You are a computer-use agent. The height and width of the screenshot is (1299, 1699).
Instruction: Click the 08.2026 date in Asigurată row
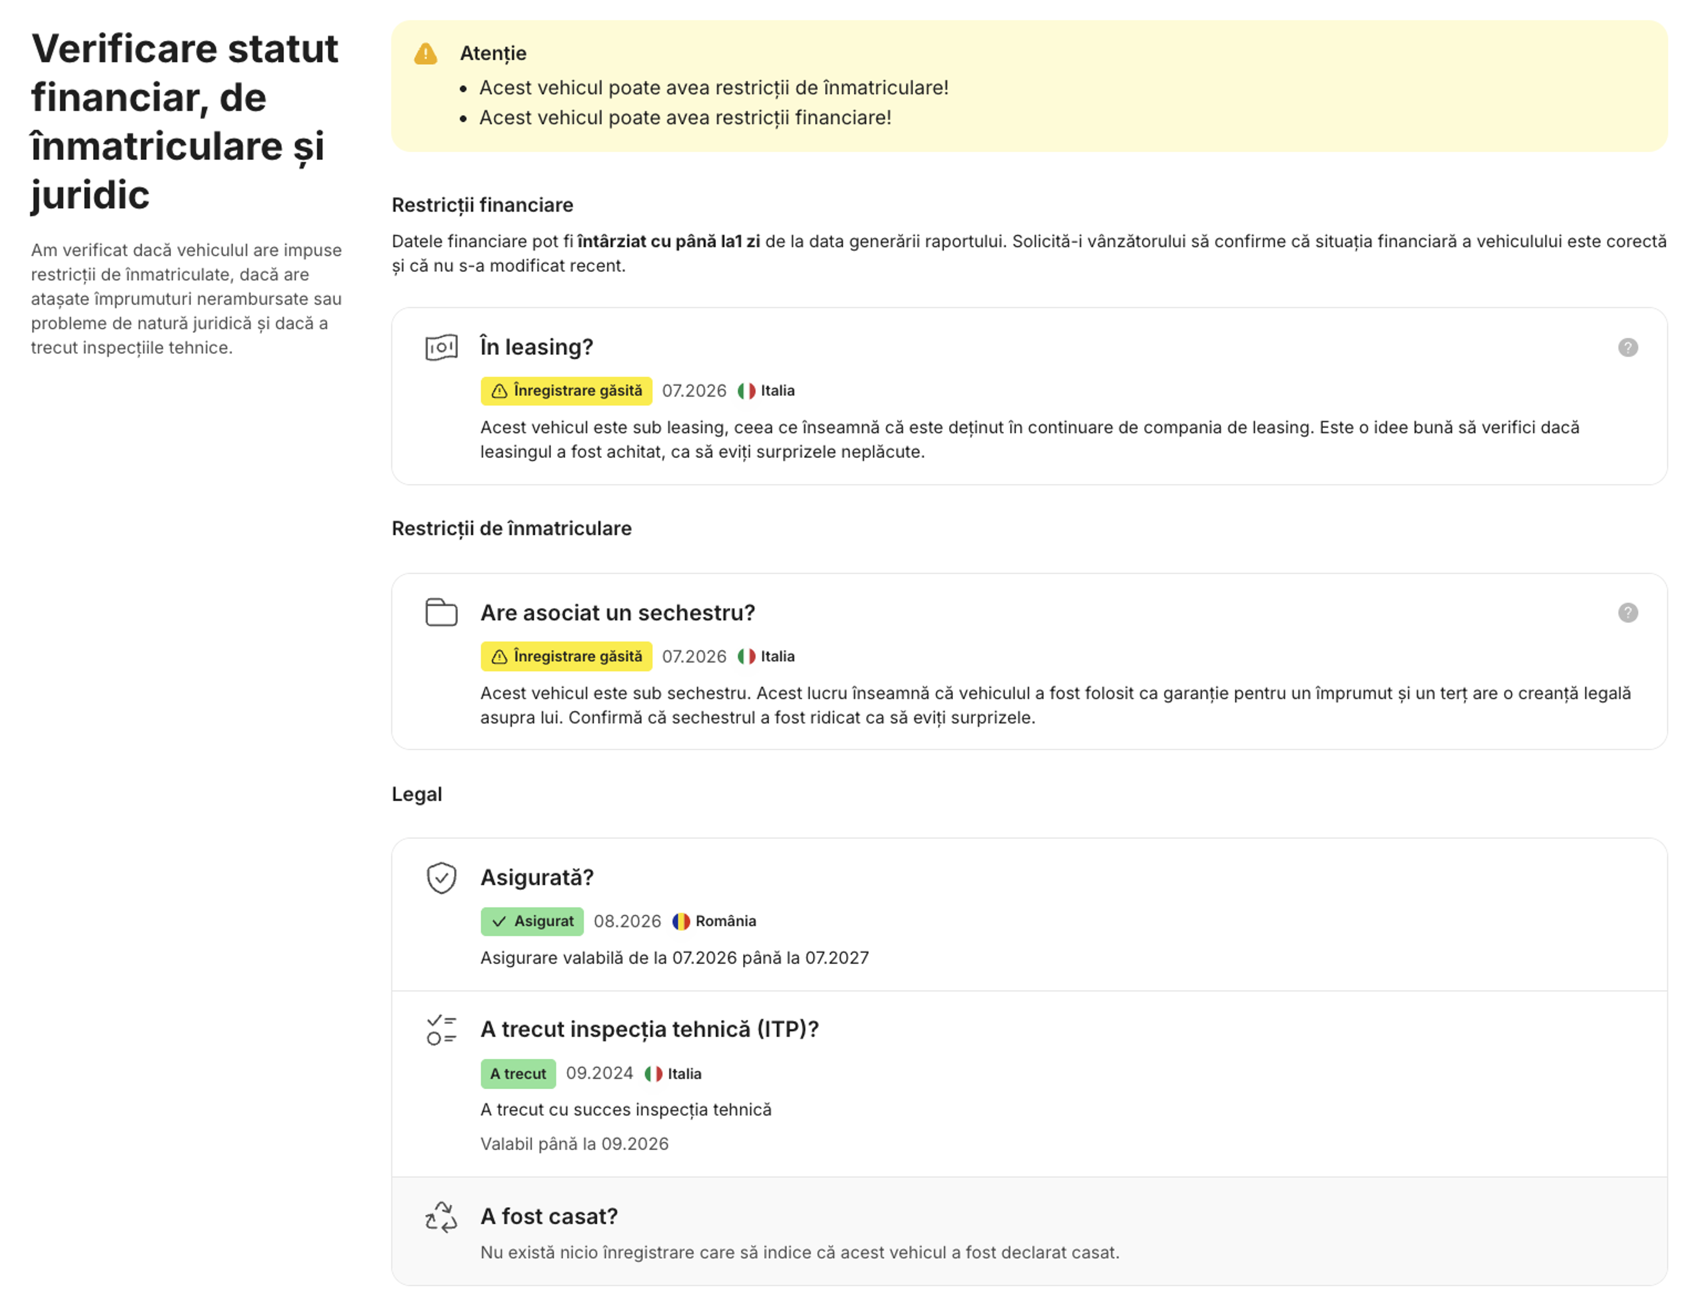click(627, 922)
